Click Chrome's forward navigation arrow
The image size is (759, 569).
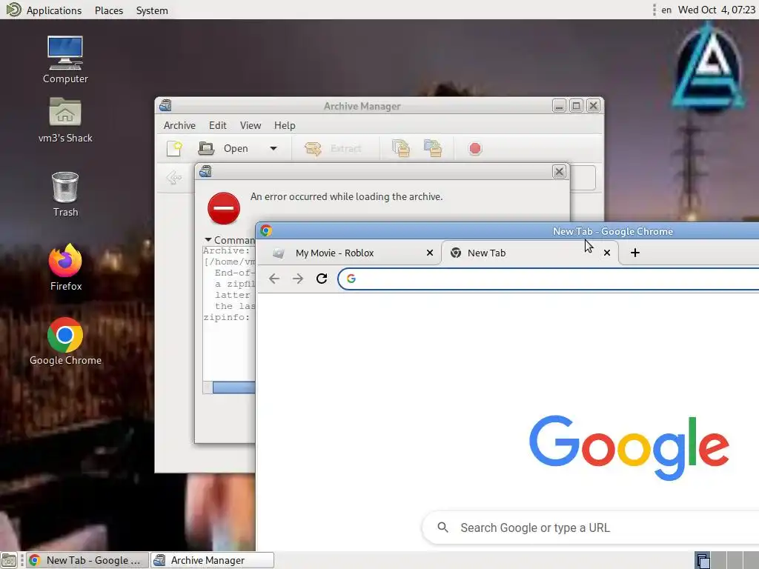(x=298, y=279)
